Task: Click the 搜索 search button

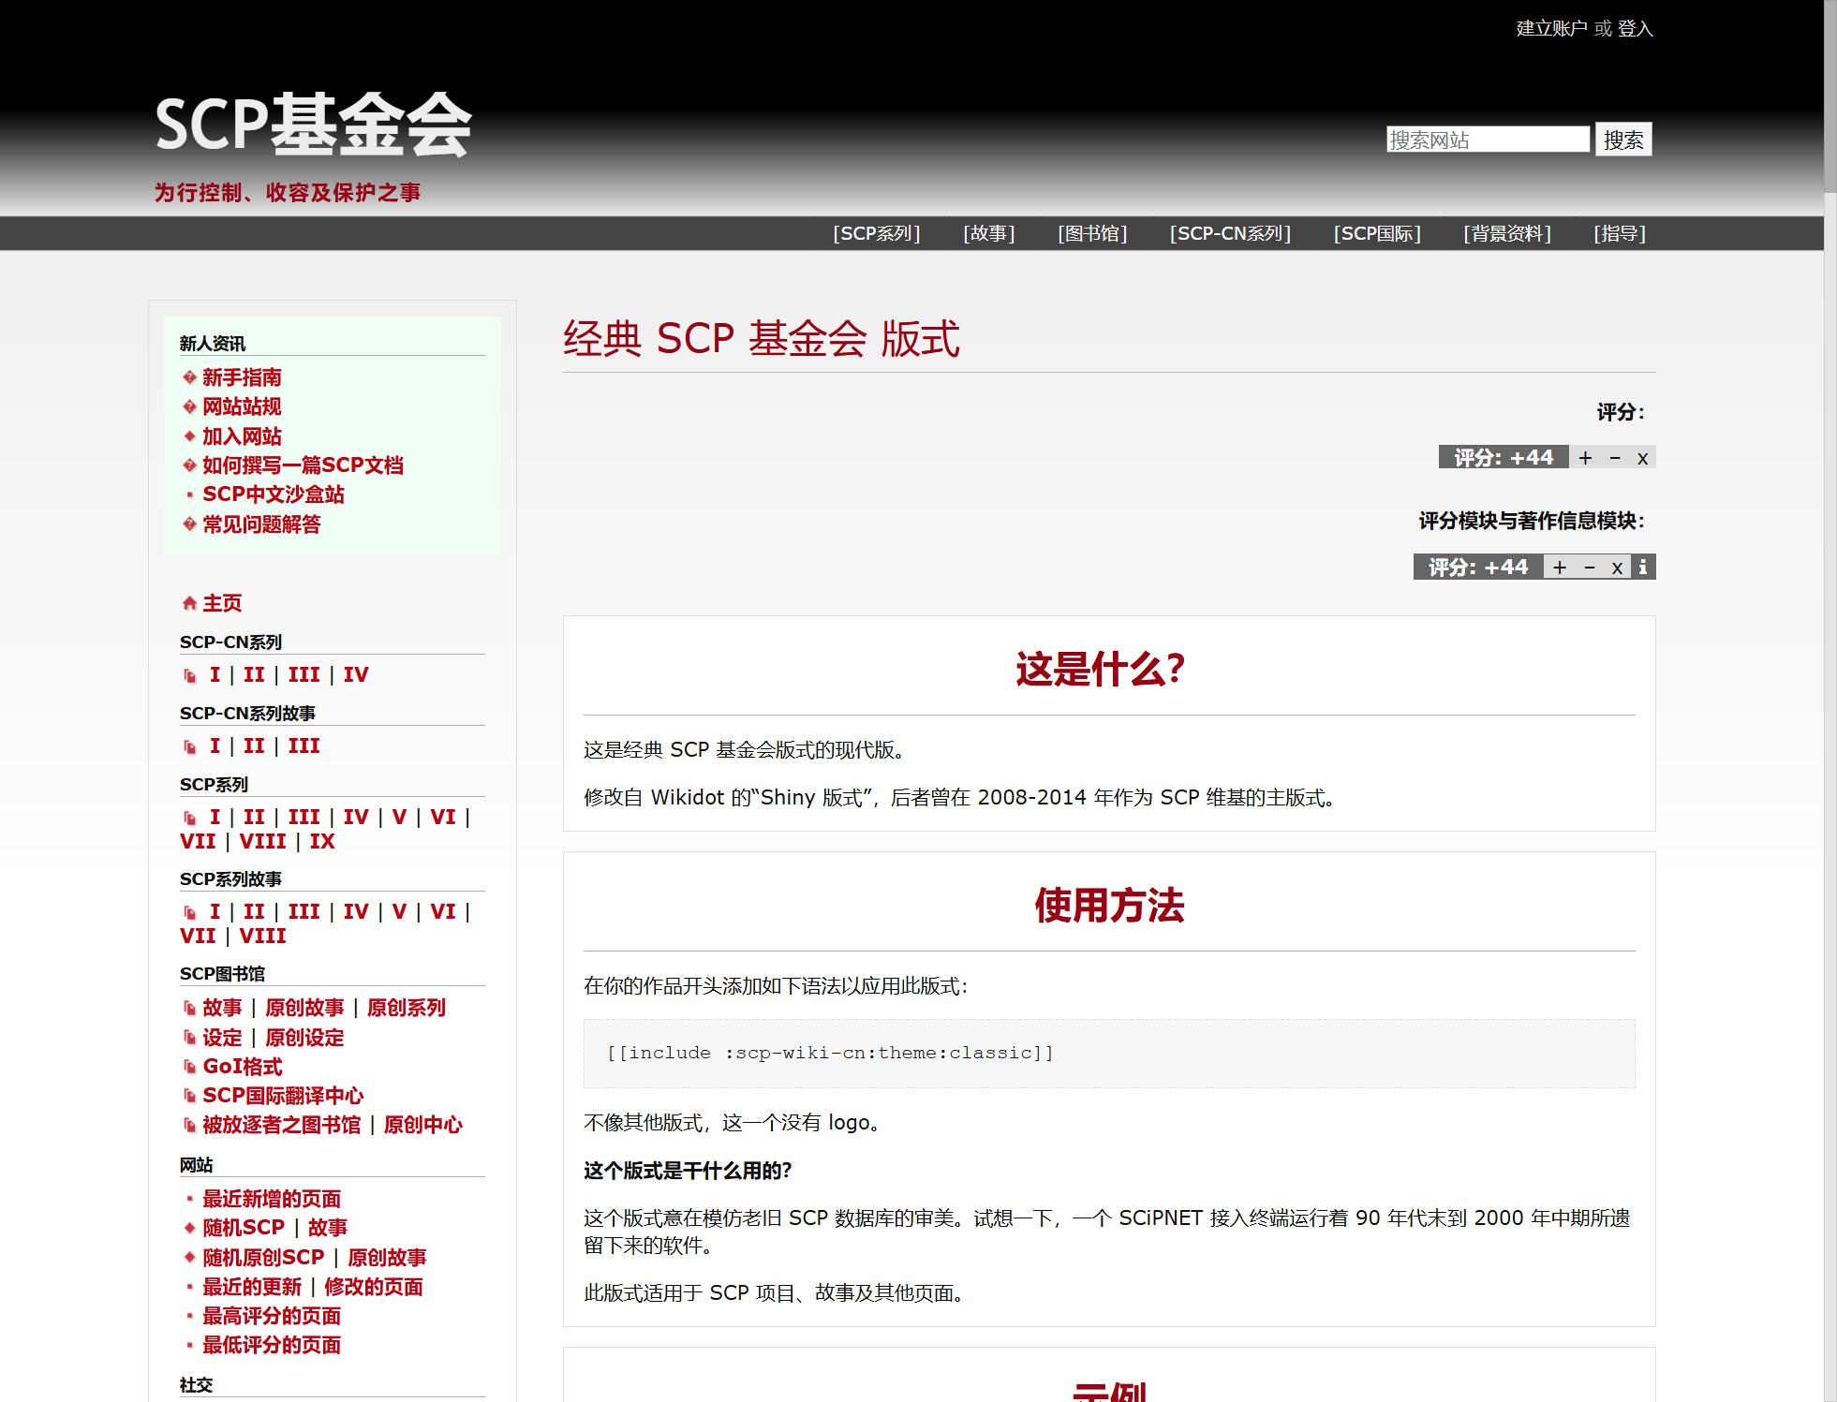Action: (x=1622, y=140)
